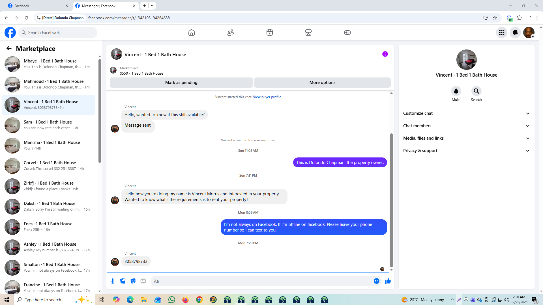543x305 pixels.
Task: Expand Customize chat section
Action: point(466,113)
